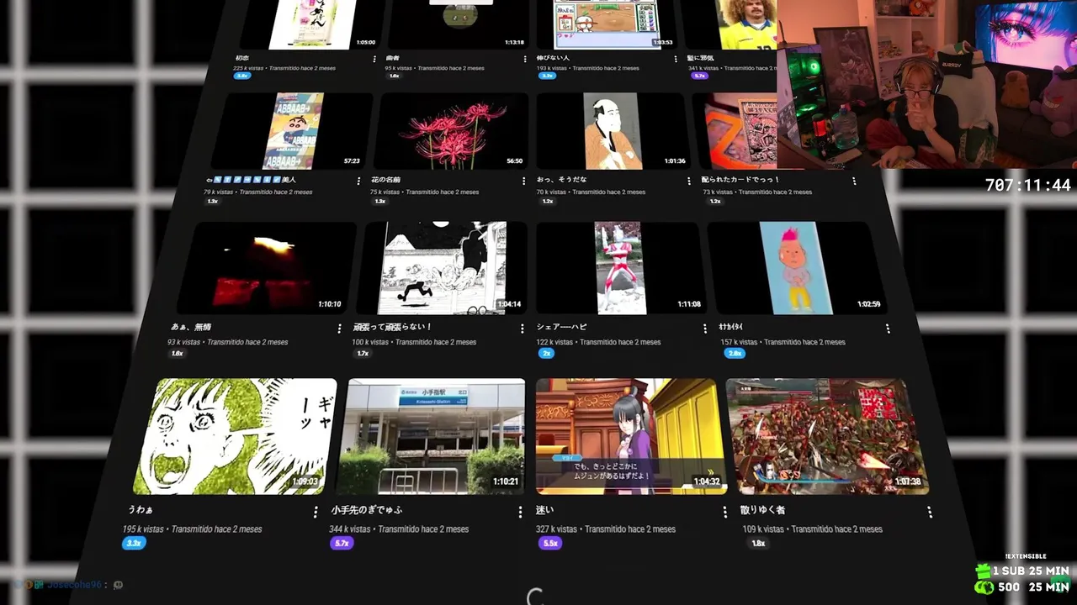
Task: Open the video titled 頑張って頑張らない！
Action: [392, 327]
